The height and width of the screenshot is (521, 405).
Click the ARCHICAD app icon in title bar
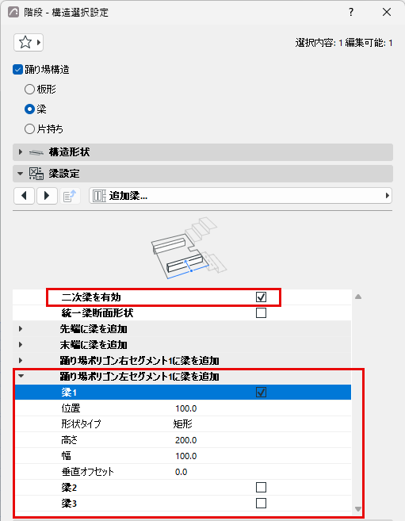pos(13,13)
